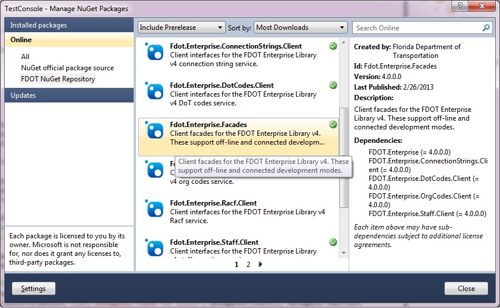This screenshot has height=308, width=500.
Task: Click the Fdot.Enterprise.DotCodes.Client package icon
Action: [155, 91]
